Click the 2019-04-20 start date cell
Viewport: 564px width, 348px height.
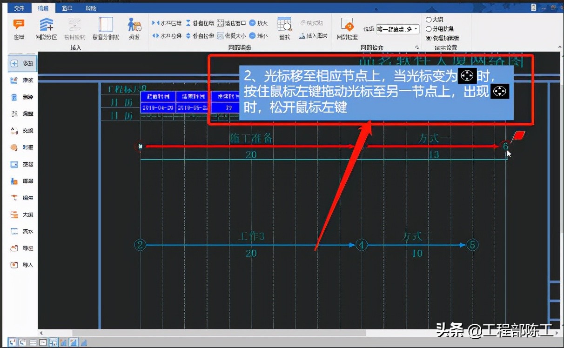[158, 107]
